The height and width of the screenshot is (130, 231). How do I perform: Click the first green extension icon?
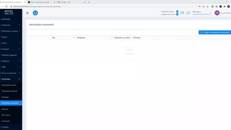pyautogui.click(x=213, y=6)
